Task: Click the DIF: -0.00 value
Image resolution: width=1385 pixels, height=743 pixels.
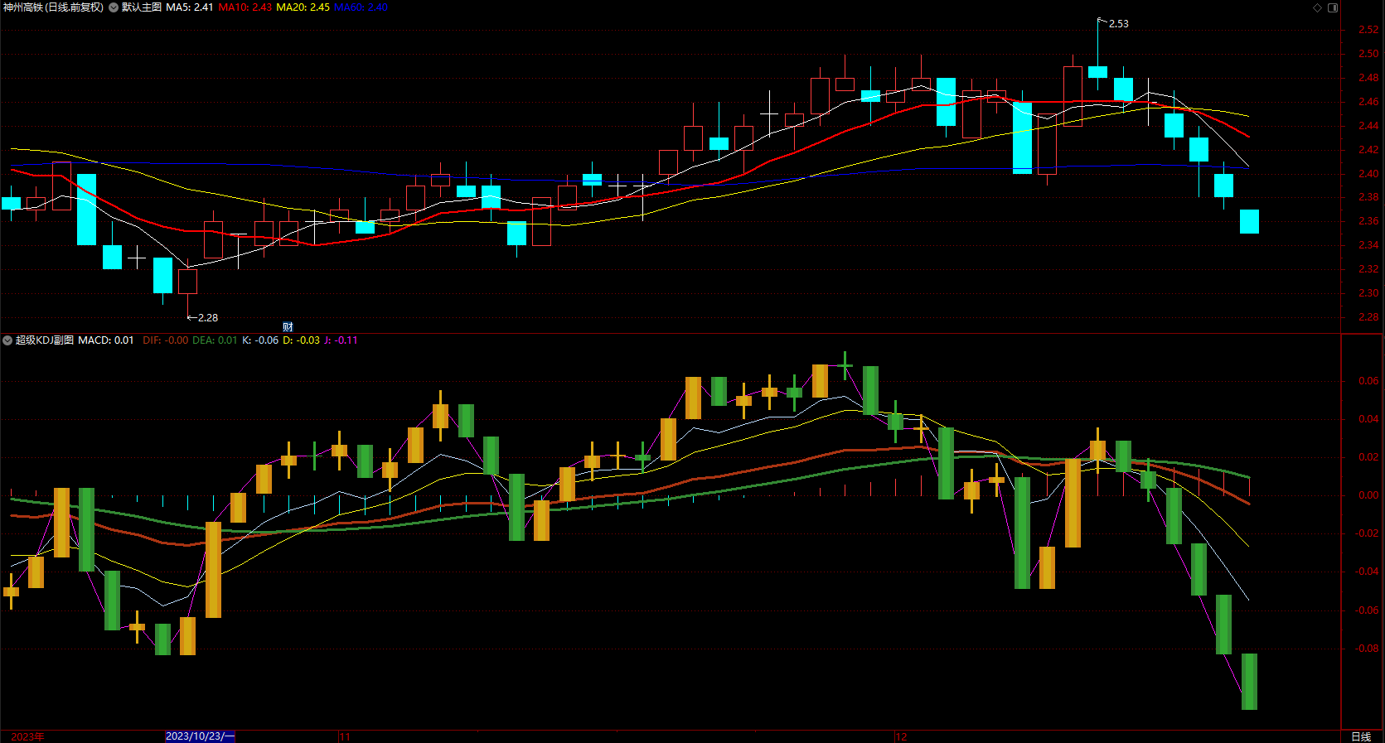Action: (x=165, y=340)
